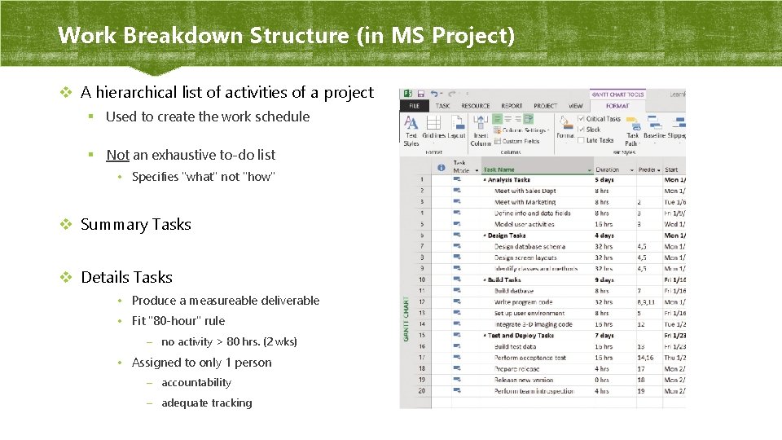Screen dimensions: 782x440
Task: Switch to the RESOURCE ribbon tab
Action: [475, 106]
